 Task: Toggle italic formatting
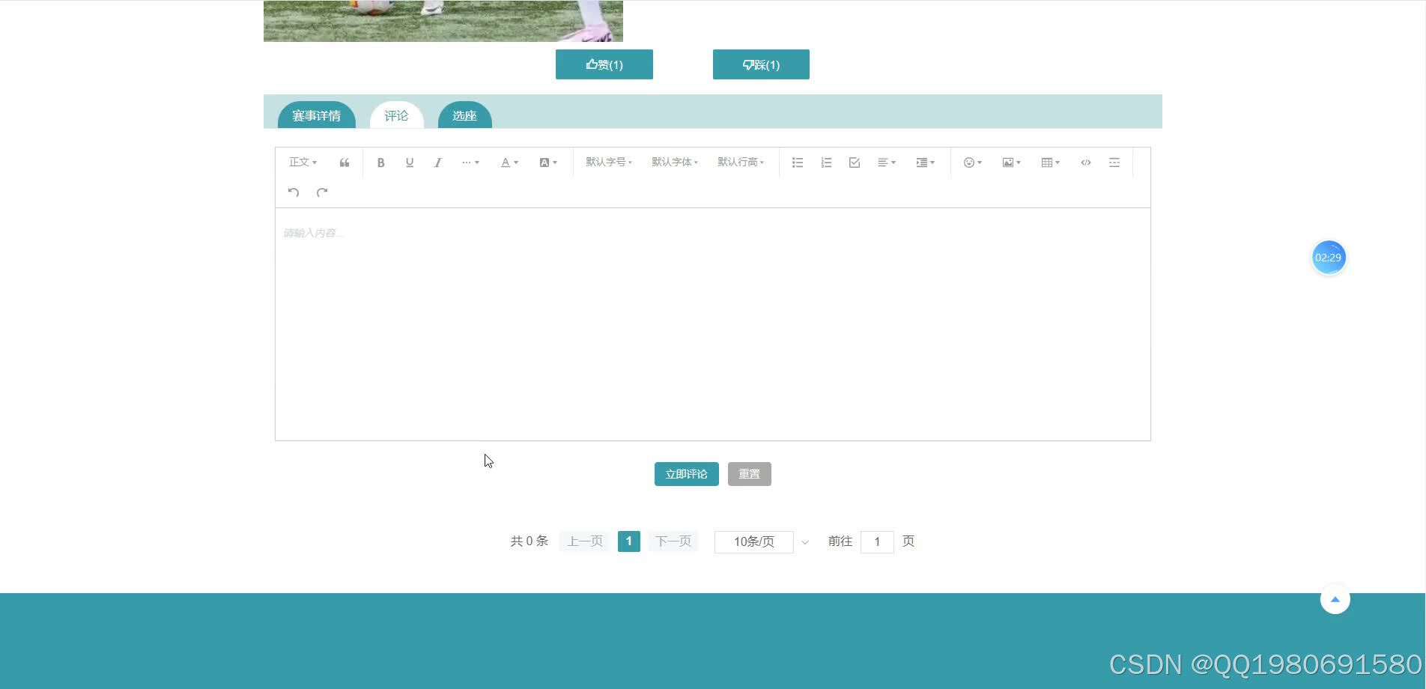point(437,163)
